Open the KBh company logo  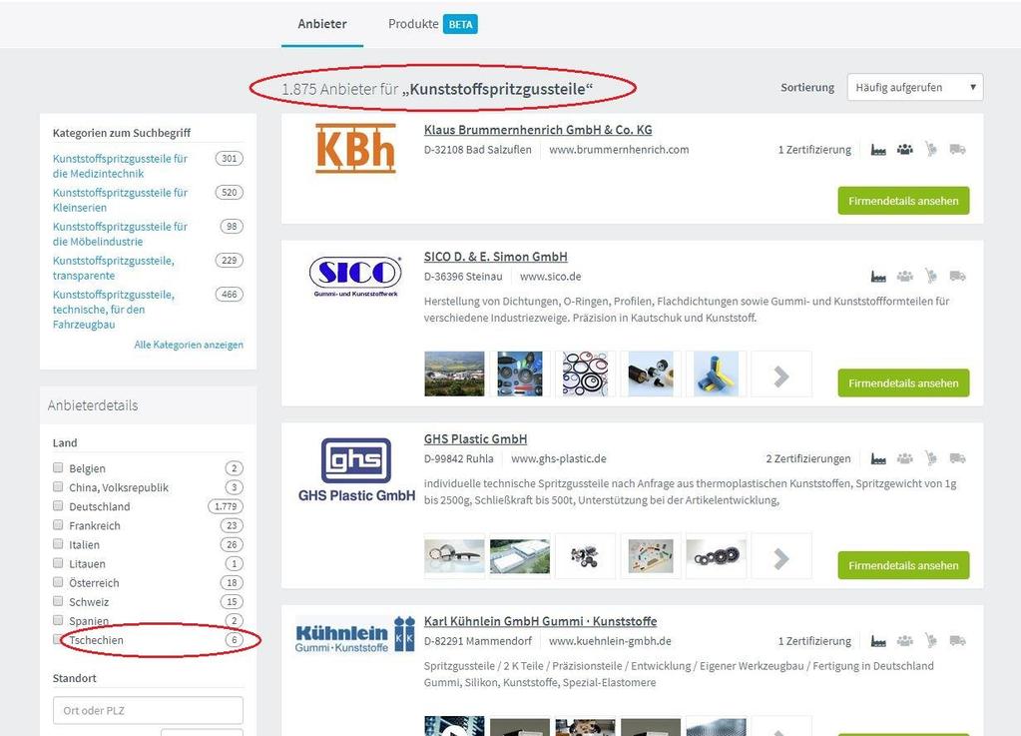coord(355,149)
